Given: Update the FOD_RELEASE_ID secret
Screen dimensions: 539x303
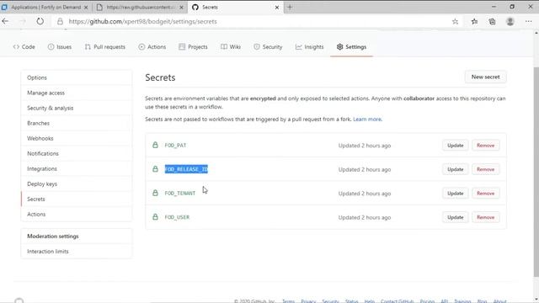Looking at the screenshot, I should pyautogui.click(x=455, y=169).
